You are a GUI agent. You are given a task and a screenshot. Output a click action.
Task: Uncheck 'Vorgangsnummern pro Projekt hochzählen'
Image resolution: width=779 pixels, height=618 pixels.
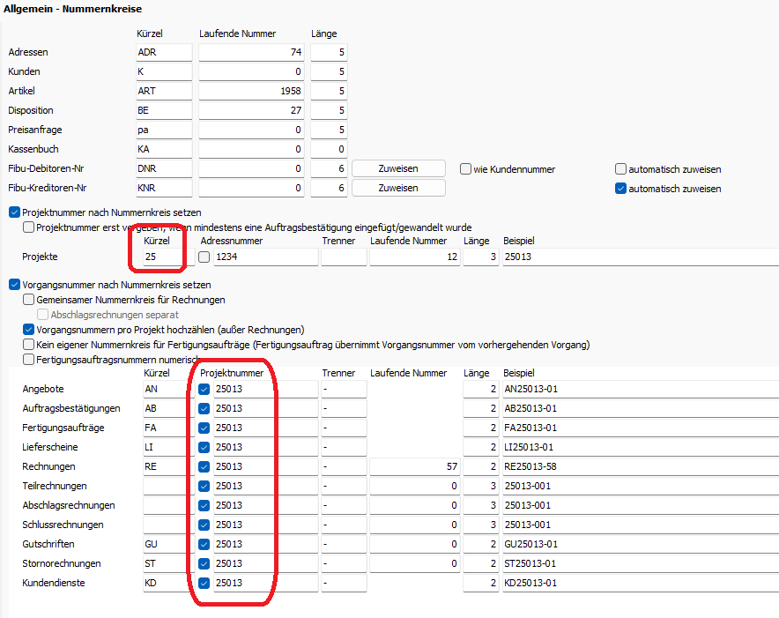(x=29, y=329)
